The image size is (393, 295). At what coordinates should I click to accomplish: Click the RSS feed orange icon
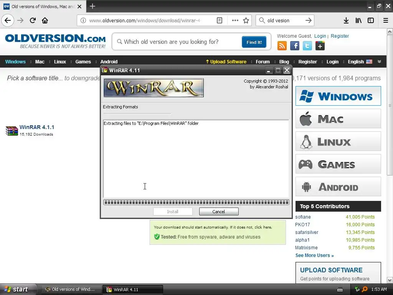pos(282,46)
